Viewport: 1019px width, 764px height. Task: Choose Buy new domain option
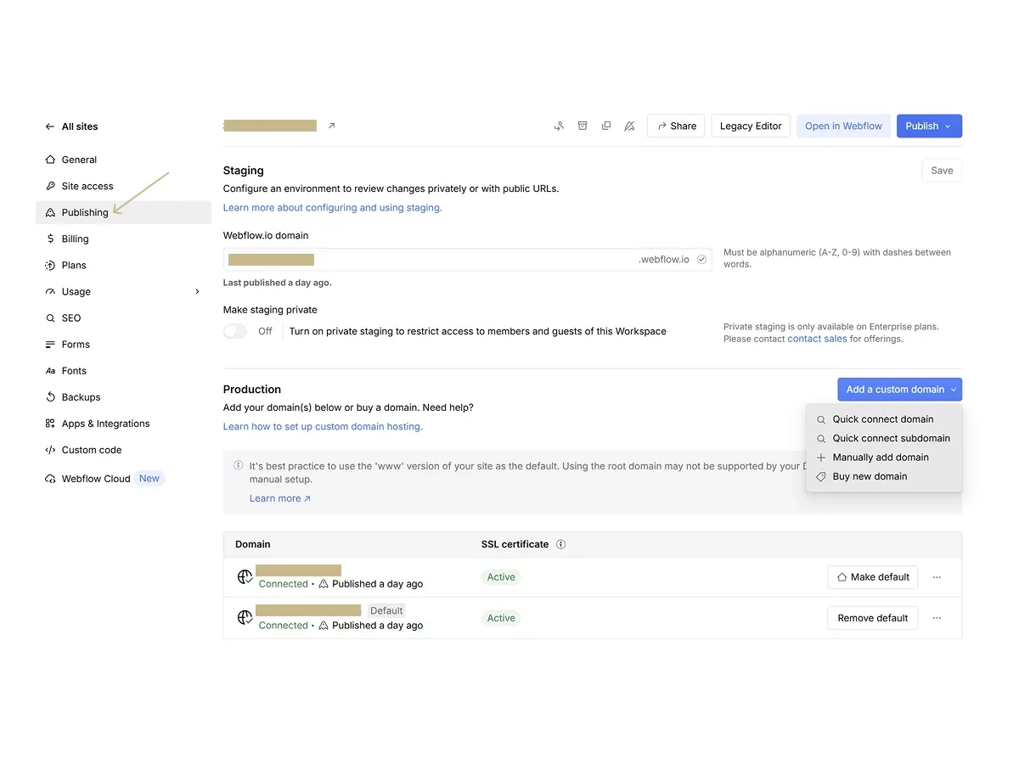pyautogui.click(x=884, y=476)
